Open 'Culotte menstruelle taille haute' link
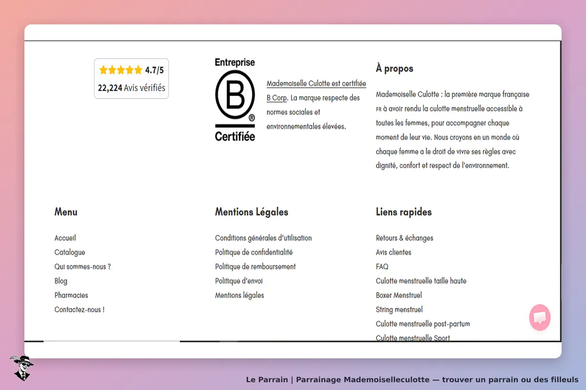This screenshot has width=586, height=390. click(x=421, y=281)
